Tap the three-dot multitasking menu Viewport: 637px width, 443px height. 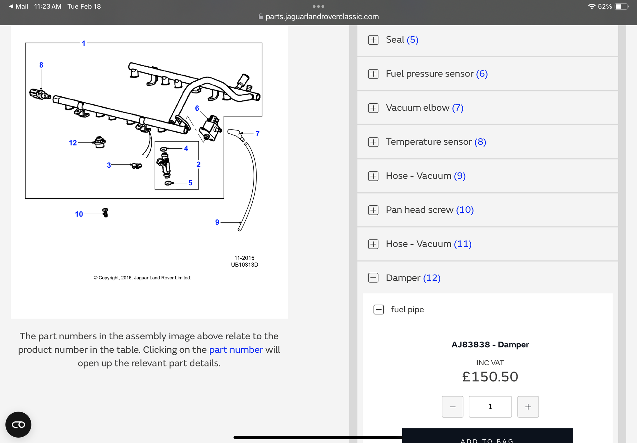318,6
